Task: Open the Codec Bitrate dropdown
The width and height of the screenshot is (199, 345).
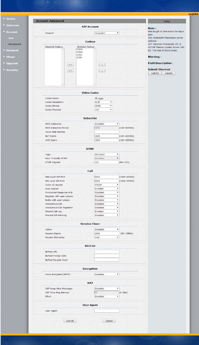Action: [x=103, y=106]
